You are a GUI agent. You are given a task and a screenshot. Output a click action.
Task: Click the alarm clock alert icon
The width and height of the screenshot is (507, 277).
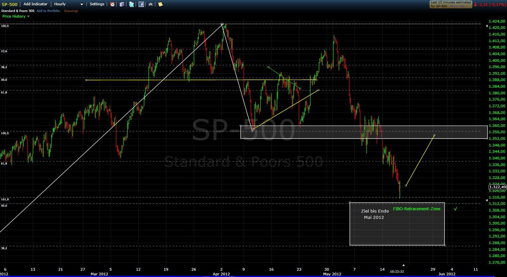112,4
